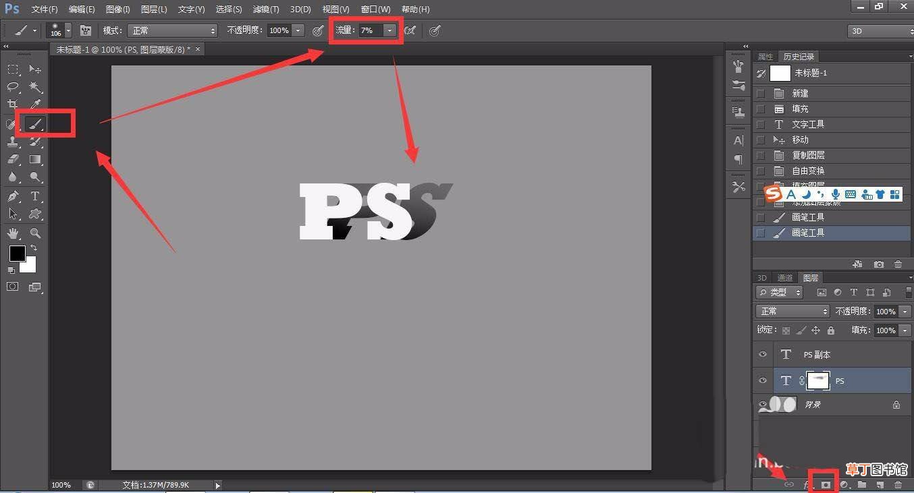
Task: Enable airbrush-style build-up effects
Action: (x=410, y=30)
